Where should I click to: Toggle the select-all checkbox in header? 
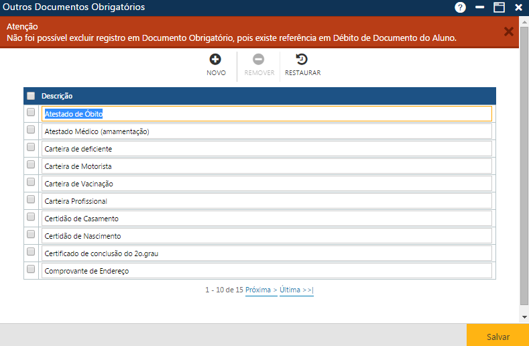pyautogui.click(x=31, y=96)
